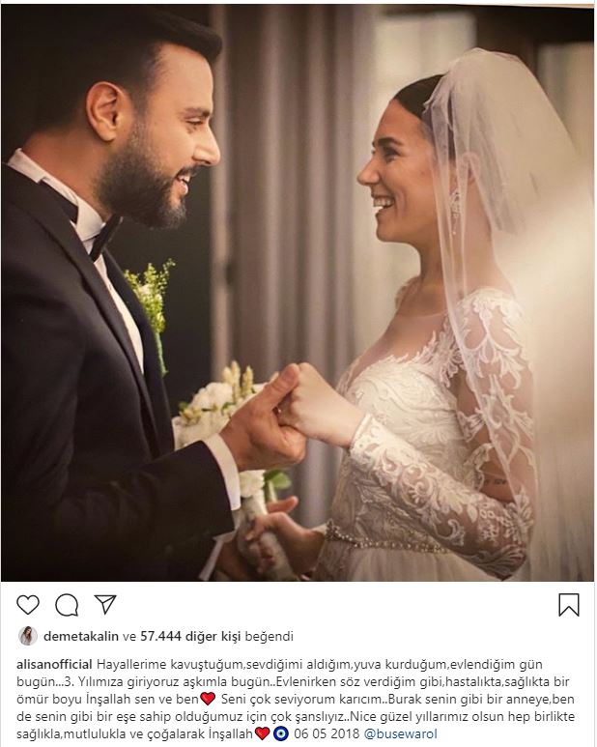Image resolution: width=597 pixels, height=747 pixels.
Task: Visit the demetakalin username link
Action: (x=81, y=637)
